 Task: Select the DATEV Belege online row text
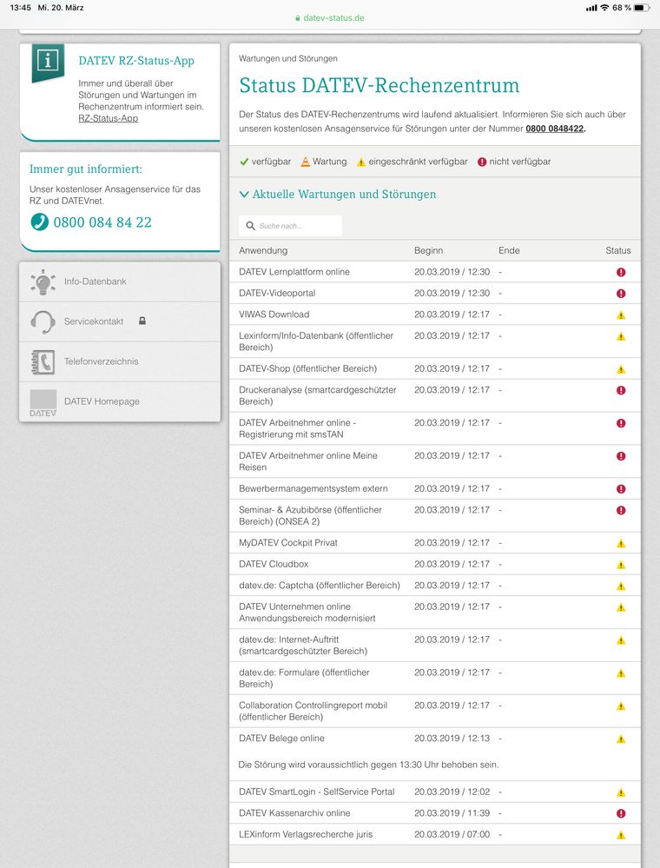pyautogui.click(x=281, y=738)
